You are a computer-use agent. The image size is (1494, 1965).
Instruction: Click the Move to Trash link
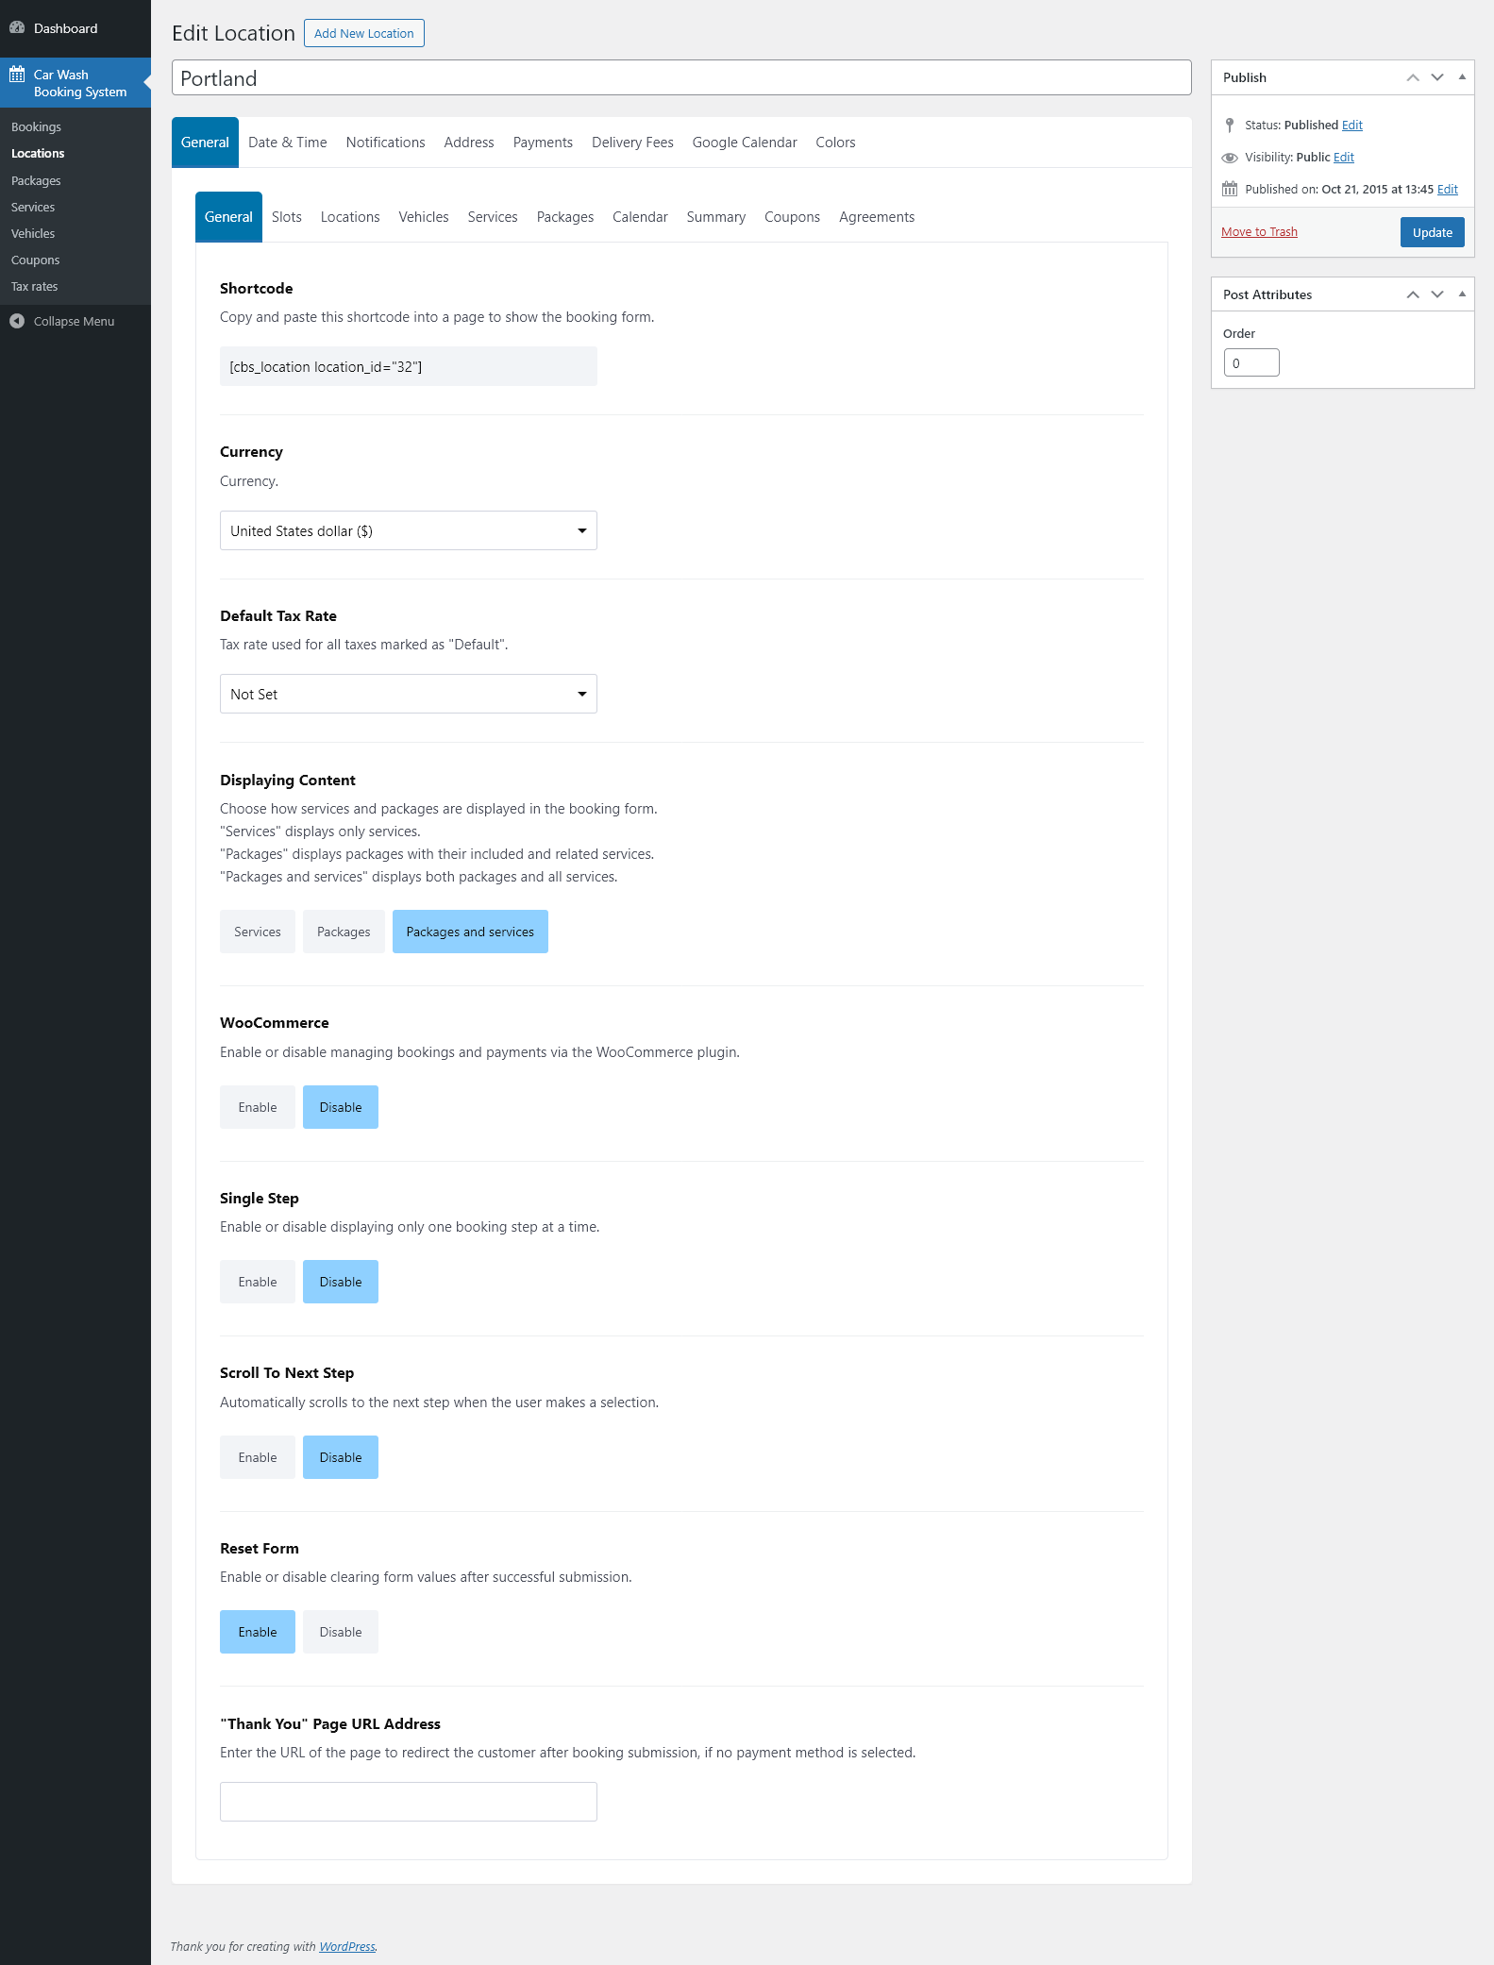(x=1259, y=232)
